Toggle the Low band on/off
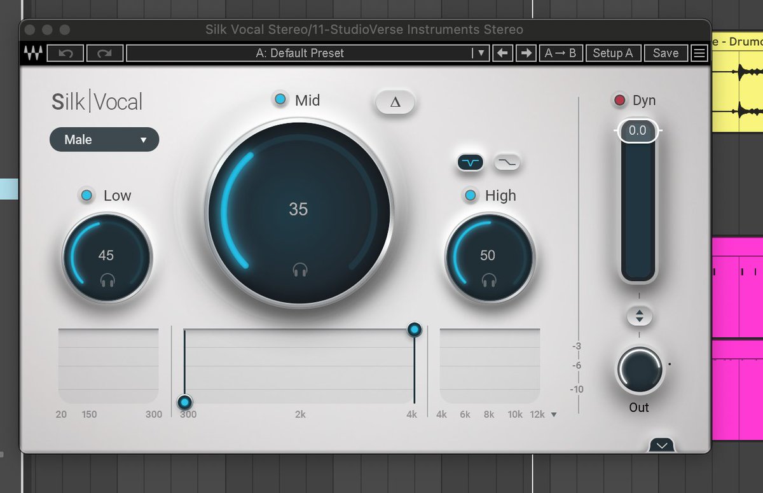 pos(87,195)
